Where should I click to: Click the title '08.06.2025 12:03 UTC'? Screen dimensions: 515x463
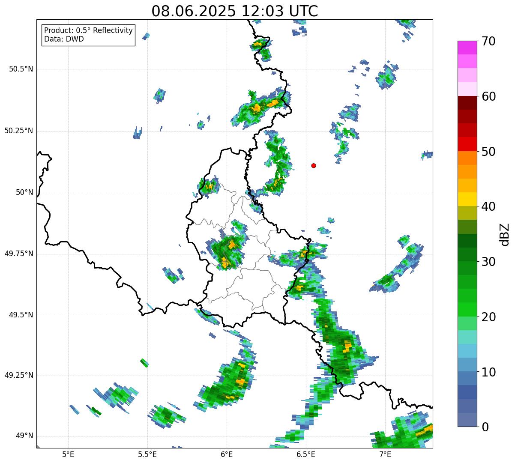coord(235,11)
